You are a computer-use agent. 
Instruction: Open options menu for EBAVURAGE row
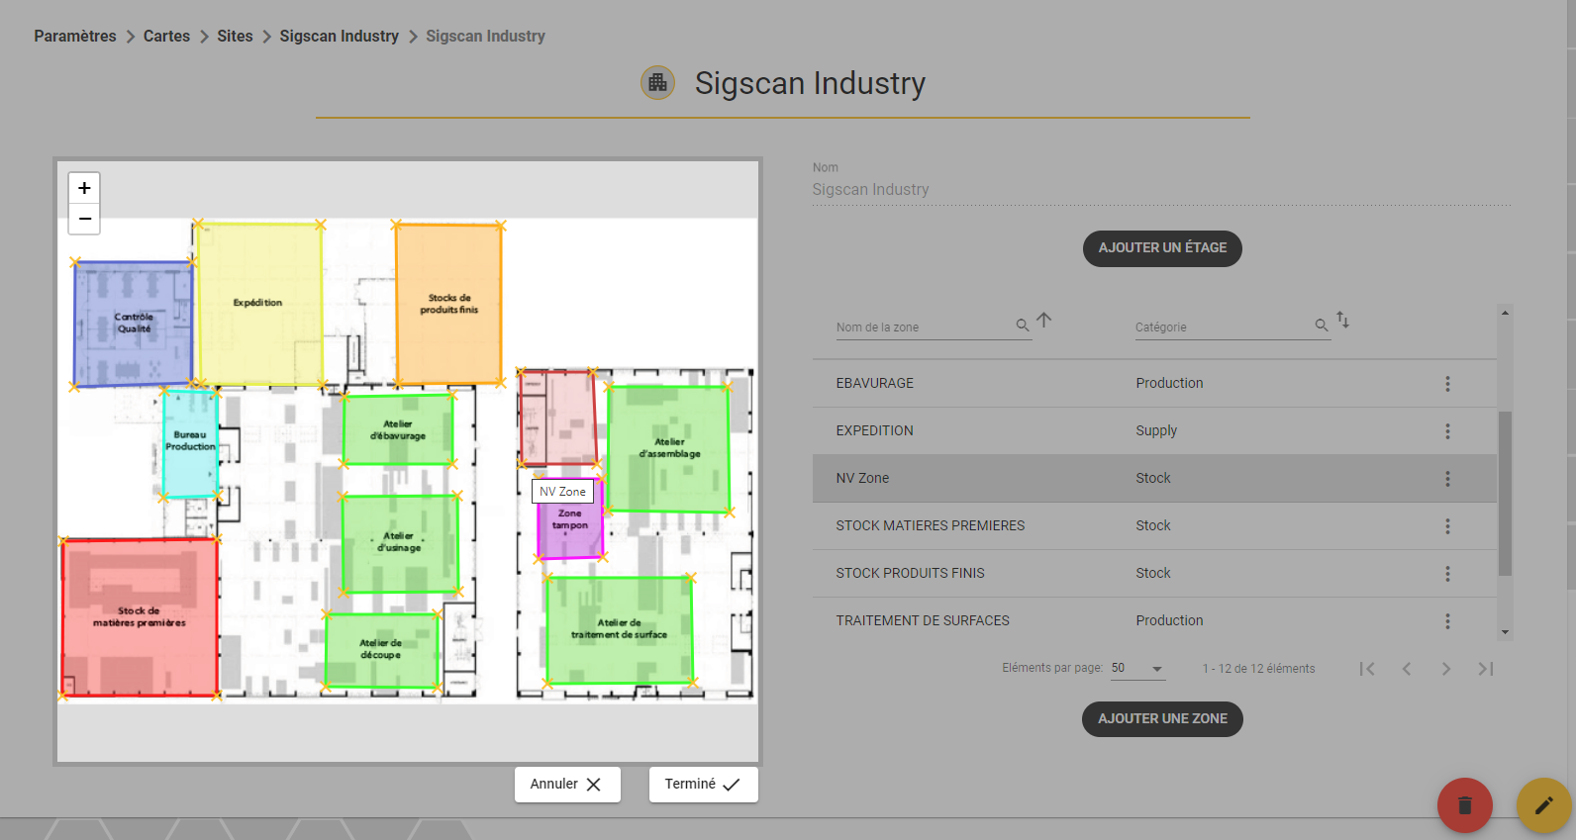1447,384
